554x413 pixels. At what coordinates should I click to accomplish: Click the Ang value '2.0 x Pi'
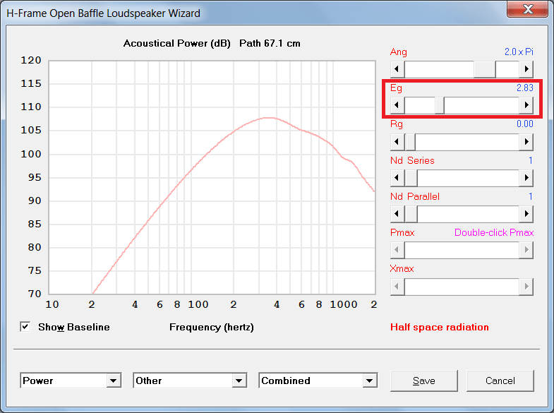(x=519, y=52)
